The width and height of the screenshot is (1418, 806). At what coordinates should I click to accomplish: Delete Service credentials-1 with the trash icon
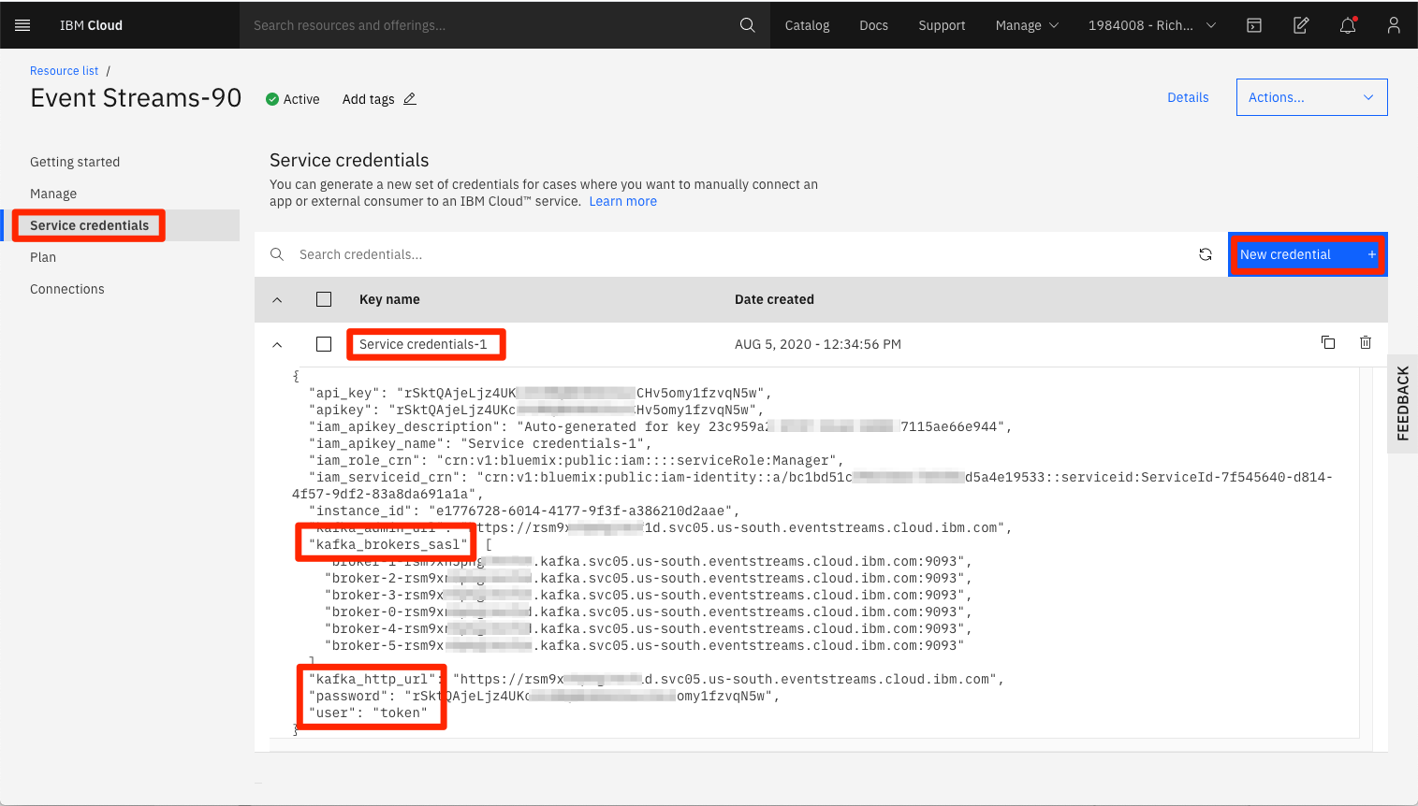pos(1366,342)
